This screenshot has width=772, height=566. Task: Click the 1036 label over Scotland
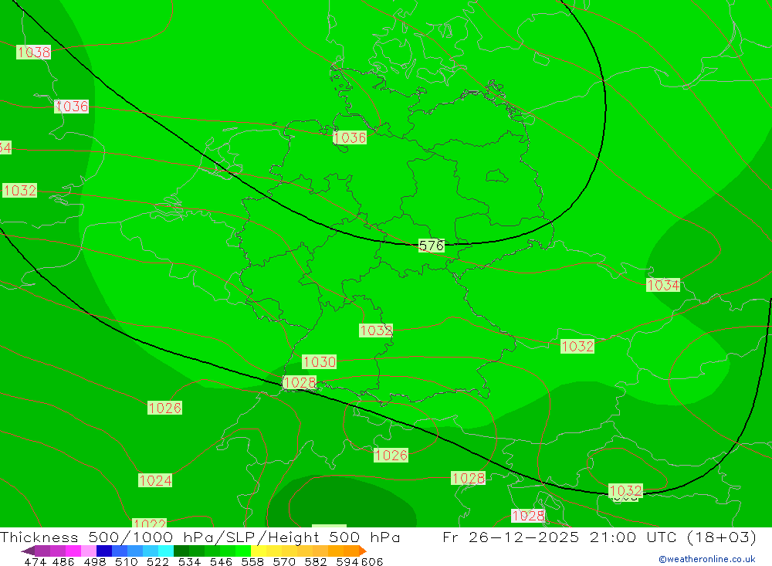tap(71, 106)
